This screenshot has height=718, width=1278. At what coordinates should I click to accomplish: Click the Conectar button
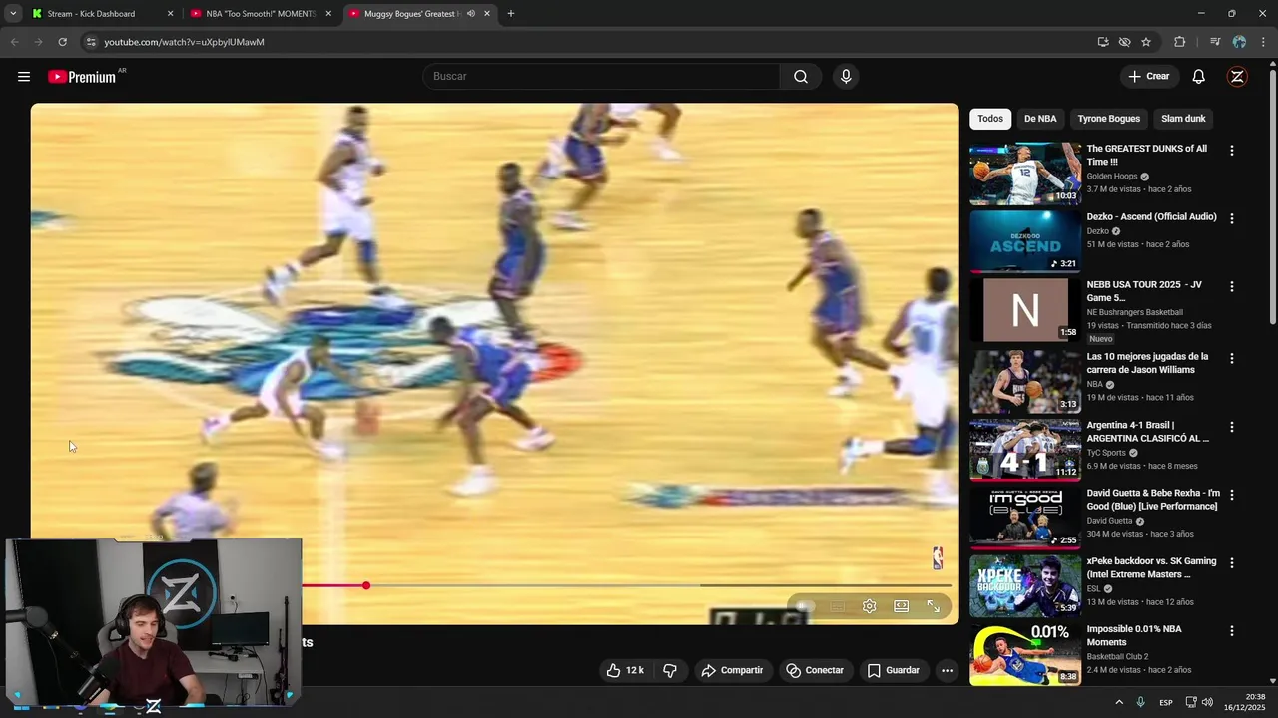pyautogui.click(x=815, y=670)
